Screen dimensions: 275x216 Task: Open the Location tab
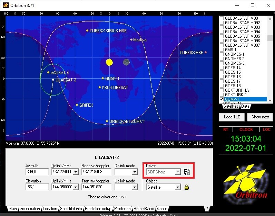coord(50,209)
